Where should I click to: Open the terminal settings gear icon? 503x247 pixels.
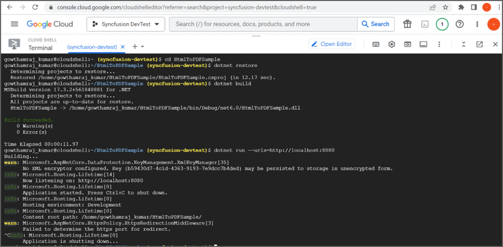[x=391, y=45]
